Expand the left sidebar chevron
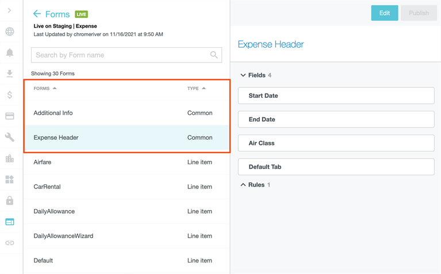The width and height of the screenshot is (441, 274). (9, 10)
